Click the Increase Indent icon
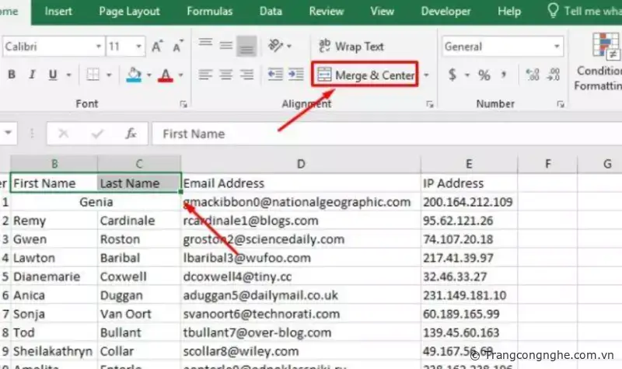The height and width of the screenshot is (369, 622). [296, 75]
